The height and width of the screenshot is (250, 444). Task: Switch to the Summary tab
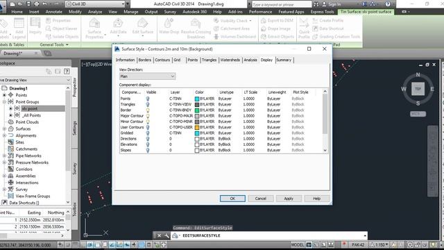point(284,60)
